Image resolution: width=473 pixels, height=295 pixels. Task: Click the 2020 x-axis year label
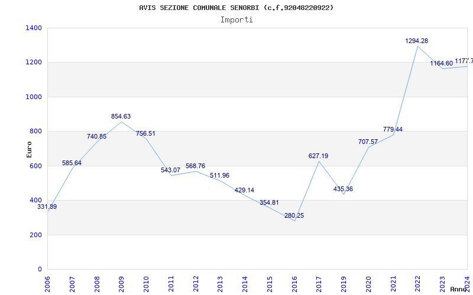[368, 284]
